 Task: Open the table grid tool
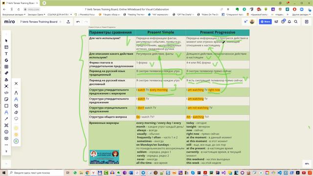coord(6,66)
